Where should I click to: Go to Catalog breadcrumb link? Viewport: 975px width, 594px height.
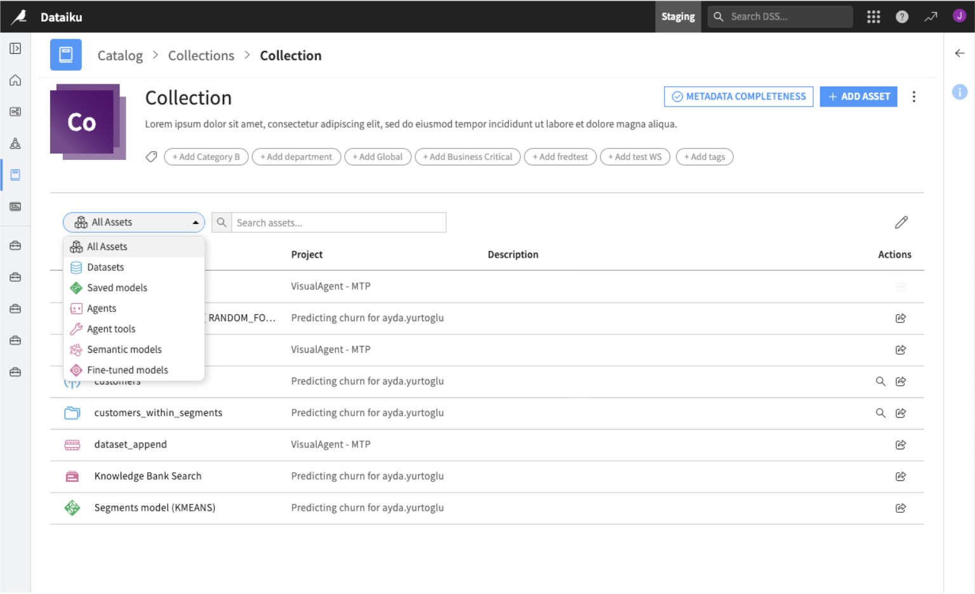tap(120, 56)
